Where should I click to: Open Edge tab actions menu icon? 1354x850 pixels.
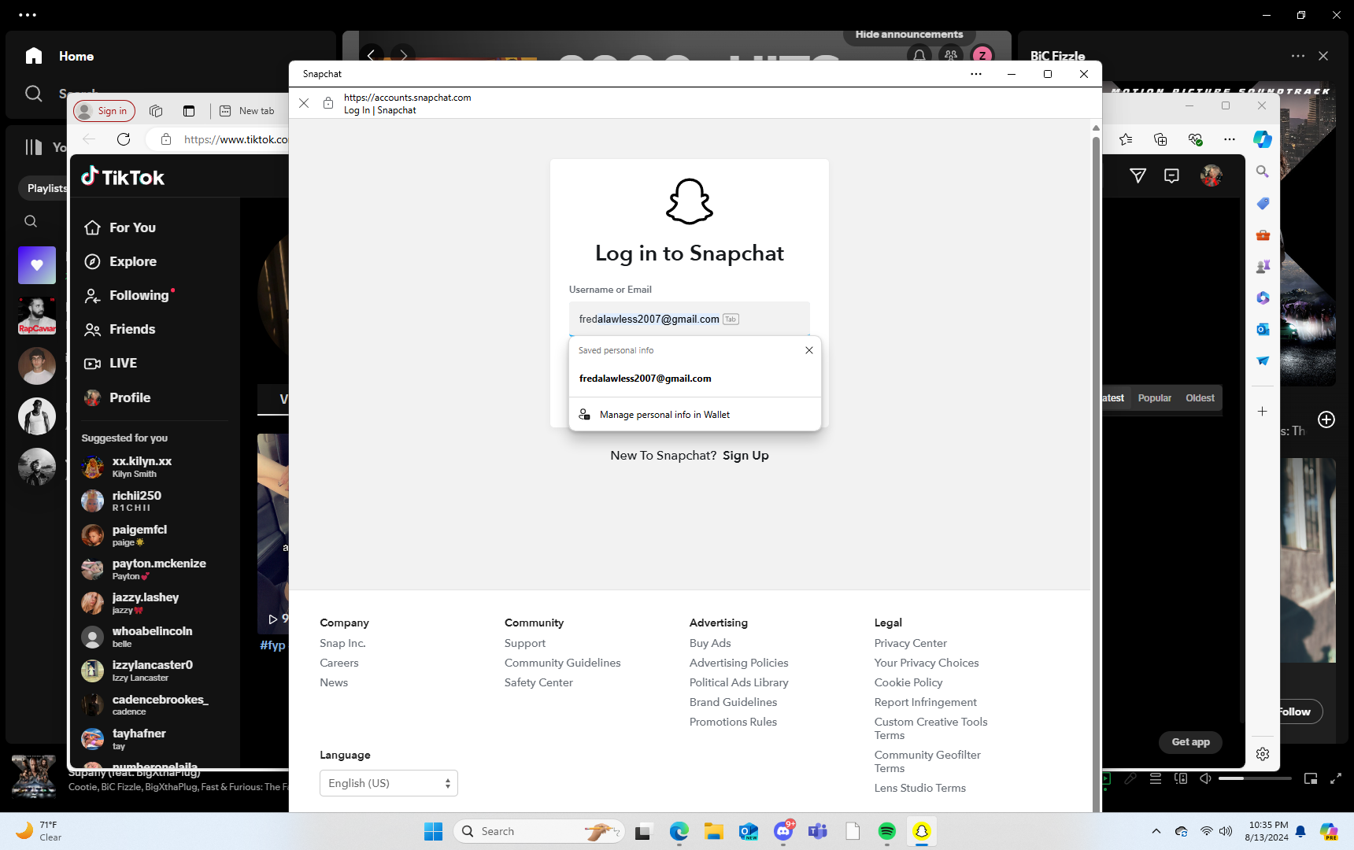pyautogui.click(x=189, y=111)
